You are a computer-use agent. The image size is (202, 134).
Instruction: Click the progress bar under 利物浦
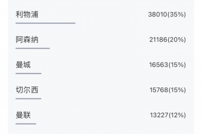(x=45, y=23)
